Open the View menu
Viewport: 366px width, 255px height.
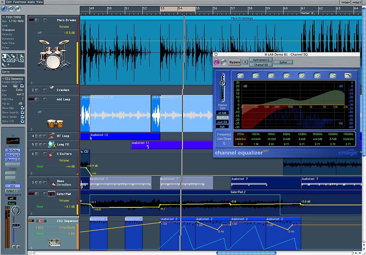pos(40,2)
